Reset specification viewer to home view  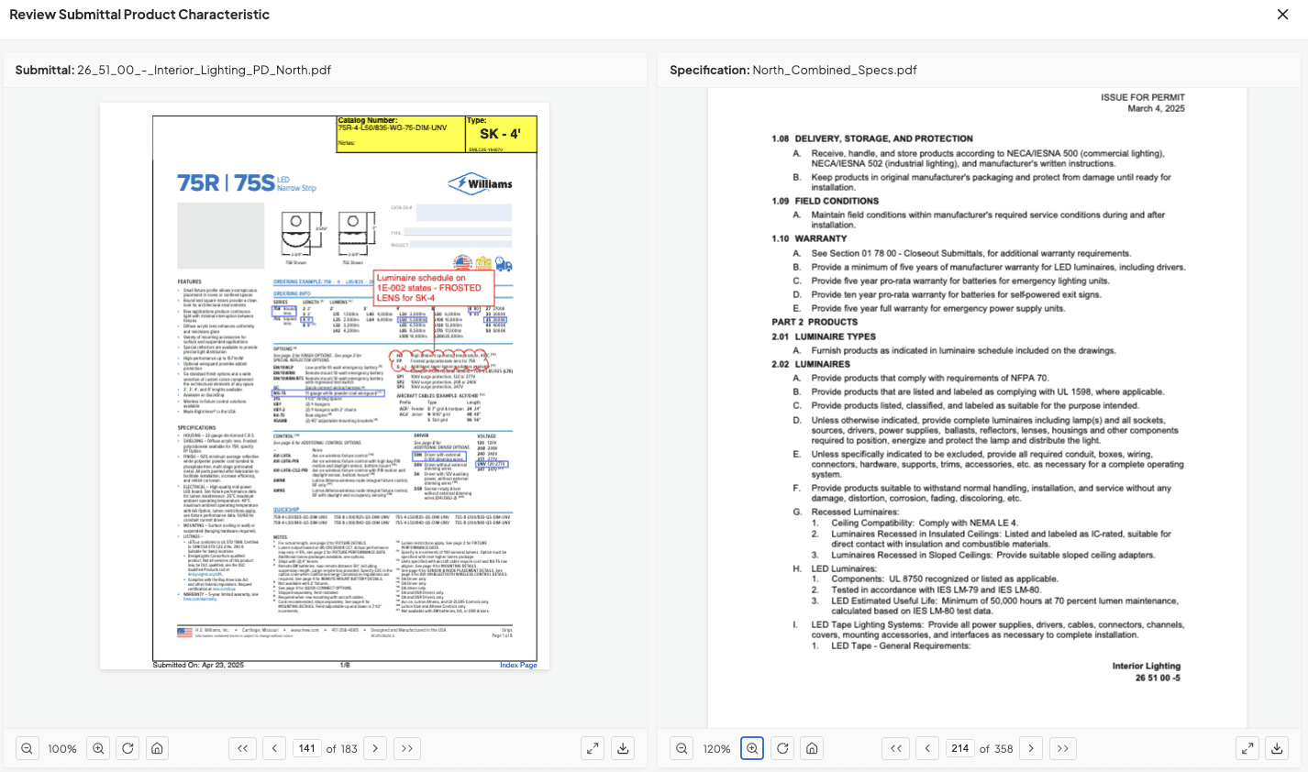(x=812, y=748)
